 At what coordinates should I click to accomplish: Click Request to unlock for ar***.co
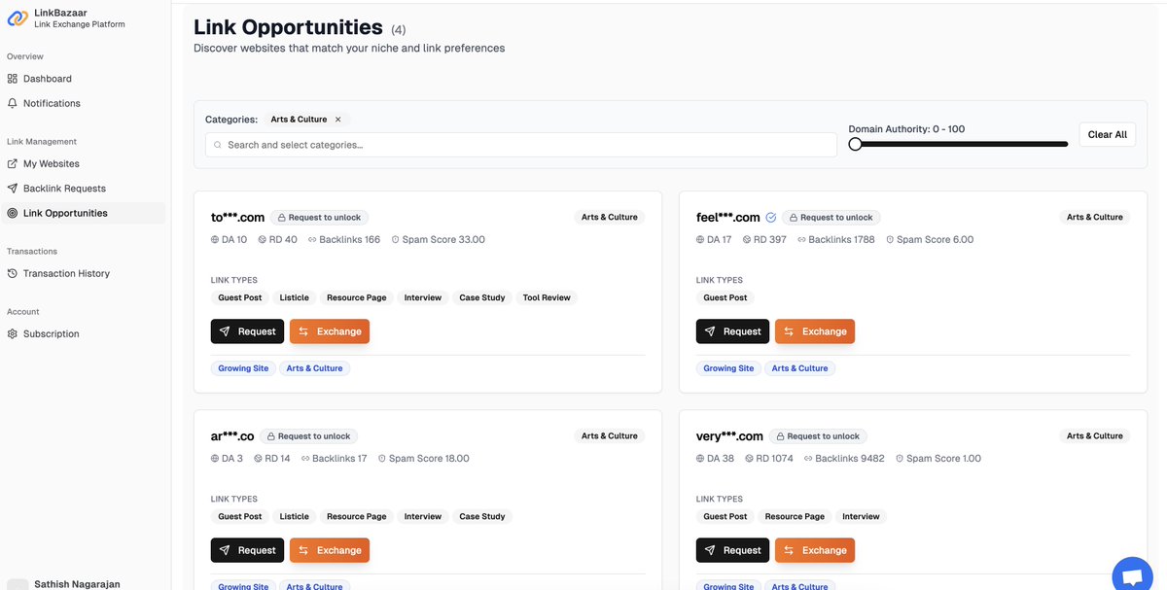[x=309, y=436]
